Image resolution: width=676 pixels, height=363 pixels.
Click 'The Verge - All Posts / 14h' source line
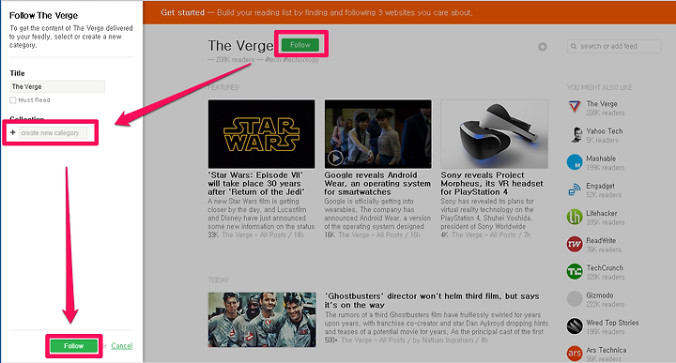[263, 234]
